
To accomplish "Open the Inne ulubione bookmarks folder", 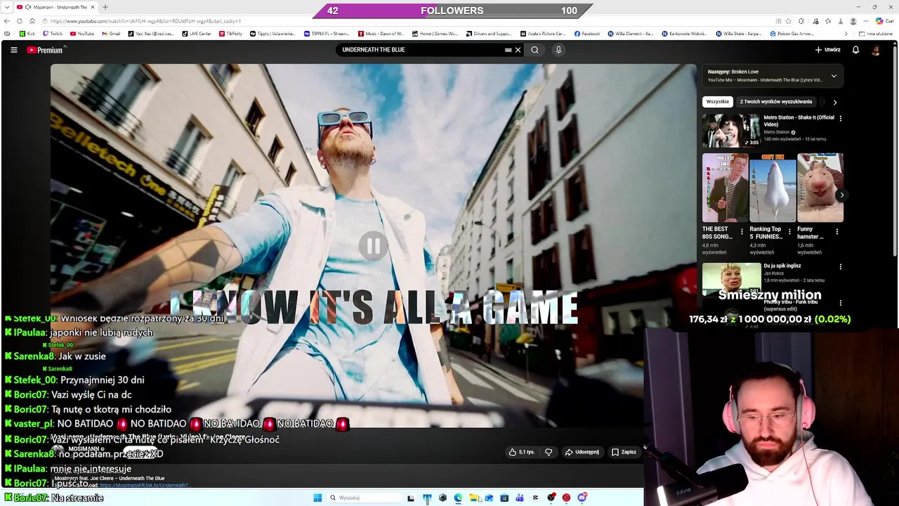I will pos(875,34).
